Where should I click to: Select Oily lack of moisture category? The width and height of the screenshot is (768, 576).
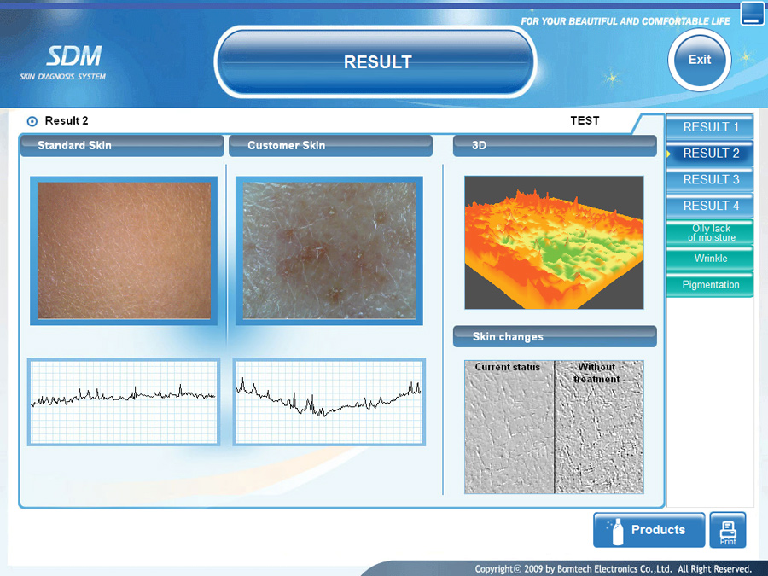coord(710,233)
